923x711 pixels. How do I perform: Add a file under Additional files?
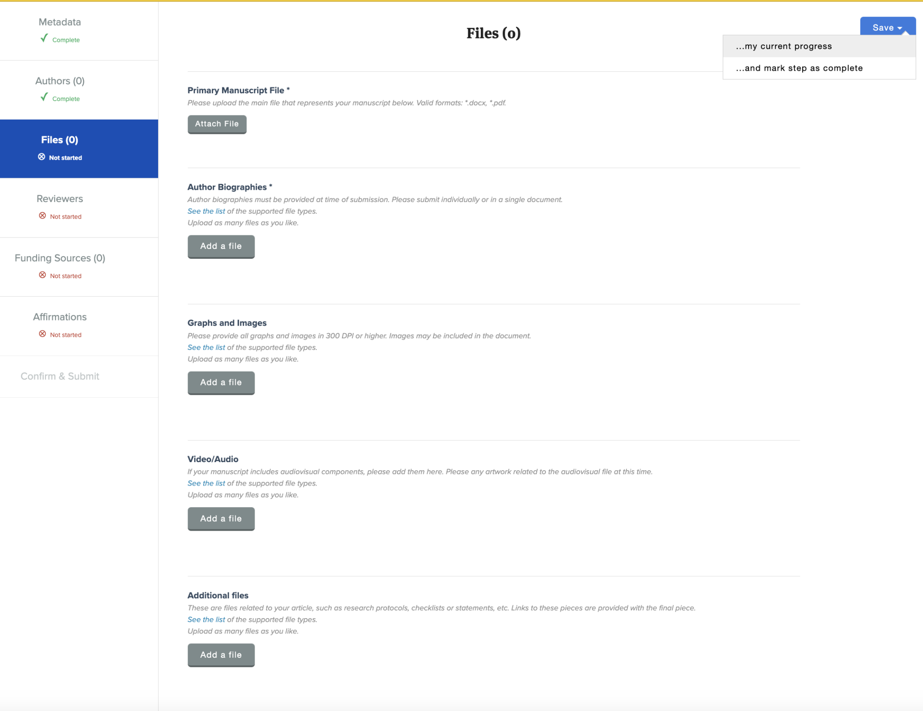coord(221,655)
